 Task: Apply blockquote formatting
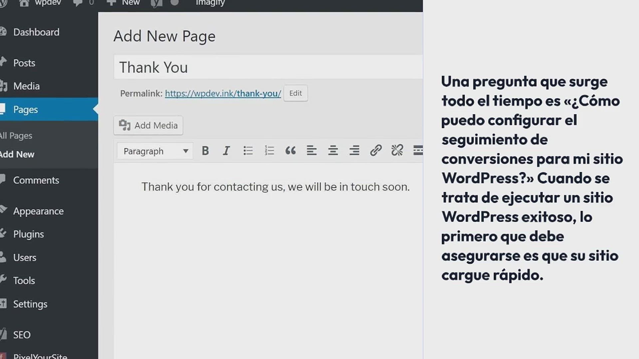coord(290,151)
